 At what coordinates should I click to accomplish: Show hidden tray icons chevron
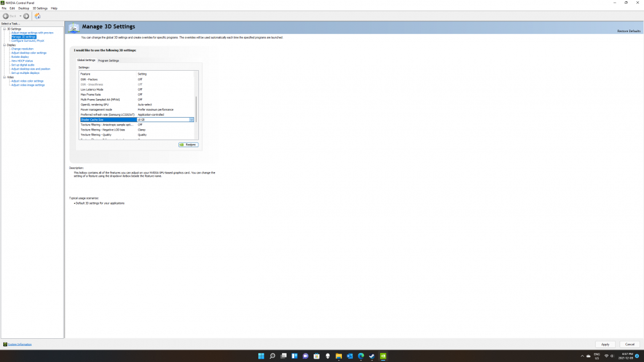tap(582, 356)
